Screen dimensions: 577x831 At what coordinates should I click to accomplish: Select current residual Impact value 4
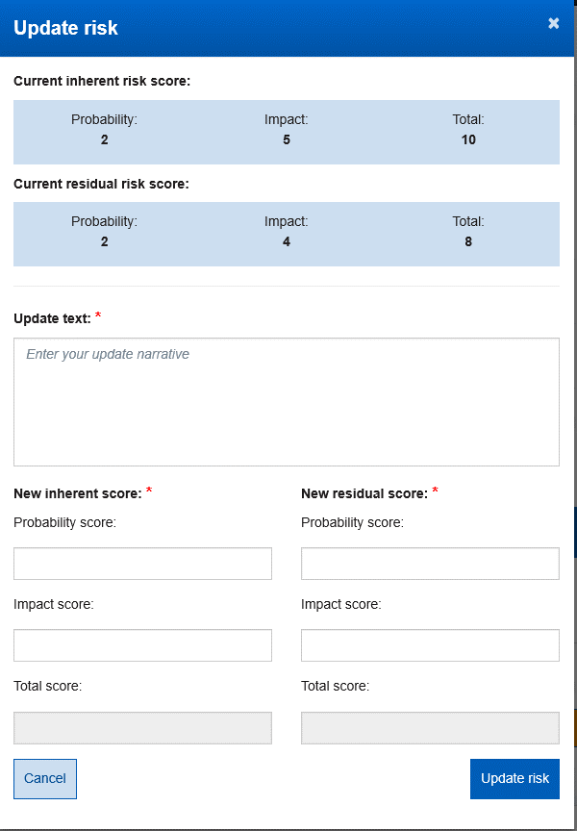[287, 241]
